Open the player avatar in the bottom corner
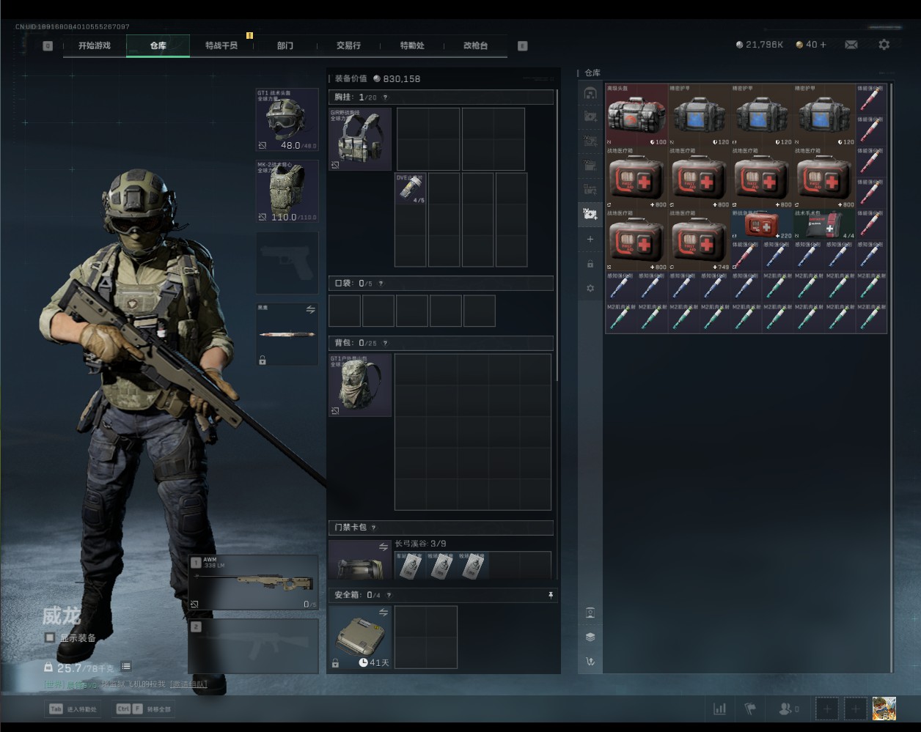The height and width of the screenshot is (732, 921). click(x=884, y=709)
